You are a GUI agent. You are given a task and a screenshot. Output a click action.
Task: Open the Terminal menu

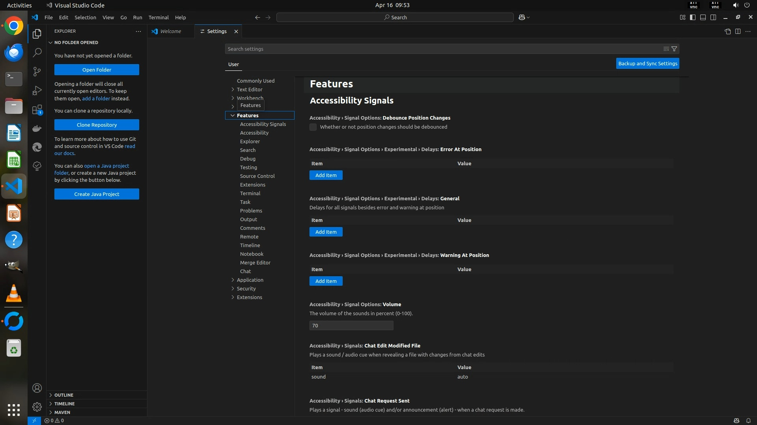pos(158,17)
